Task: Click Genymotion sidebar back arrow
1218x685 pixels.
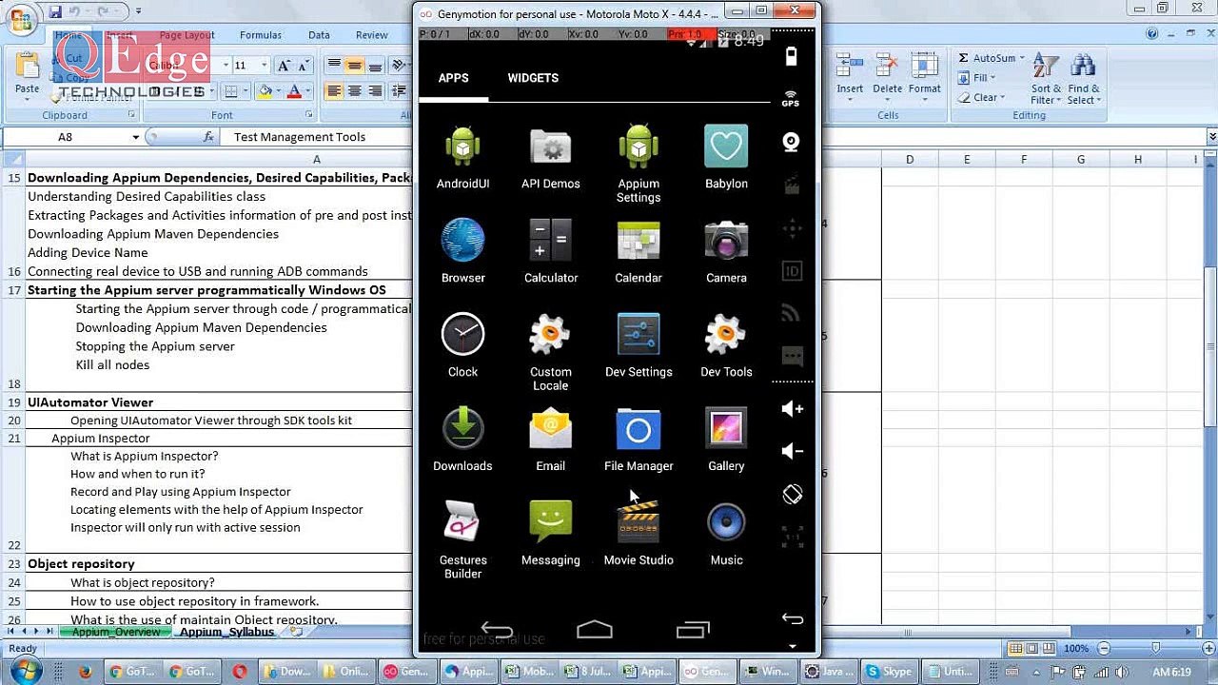Action: (x=792, y=618)
